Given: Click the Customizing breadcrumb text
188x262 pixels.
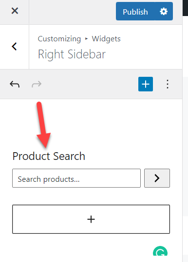Looking at the screenshot, I should pos(59,39).
